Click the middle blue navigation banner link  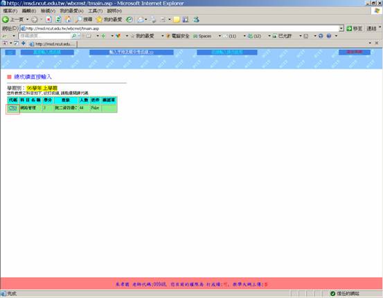(132, 52)
